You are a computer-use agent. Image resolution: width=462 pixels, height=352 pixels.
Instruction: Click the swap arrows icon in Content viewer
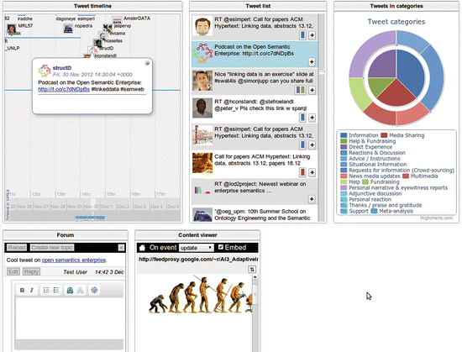coord(252,269)
